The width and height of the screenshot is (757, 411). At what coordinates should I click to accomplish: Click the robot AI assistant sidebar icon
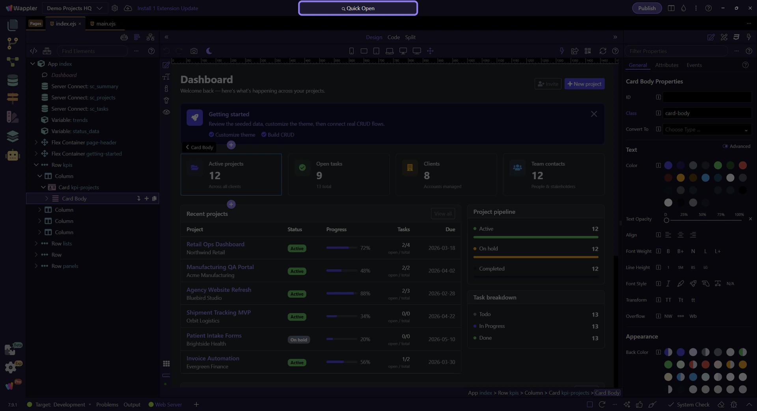(13, 155)
